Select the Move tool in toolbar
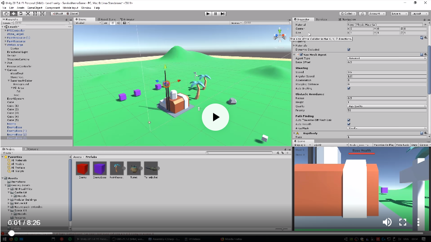The image size is (431, 242). [14, 14]
